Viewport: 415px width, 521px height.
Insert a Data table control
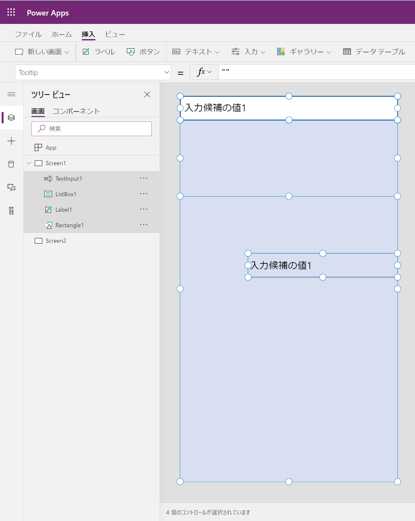point(374,52)
